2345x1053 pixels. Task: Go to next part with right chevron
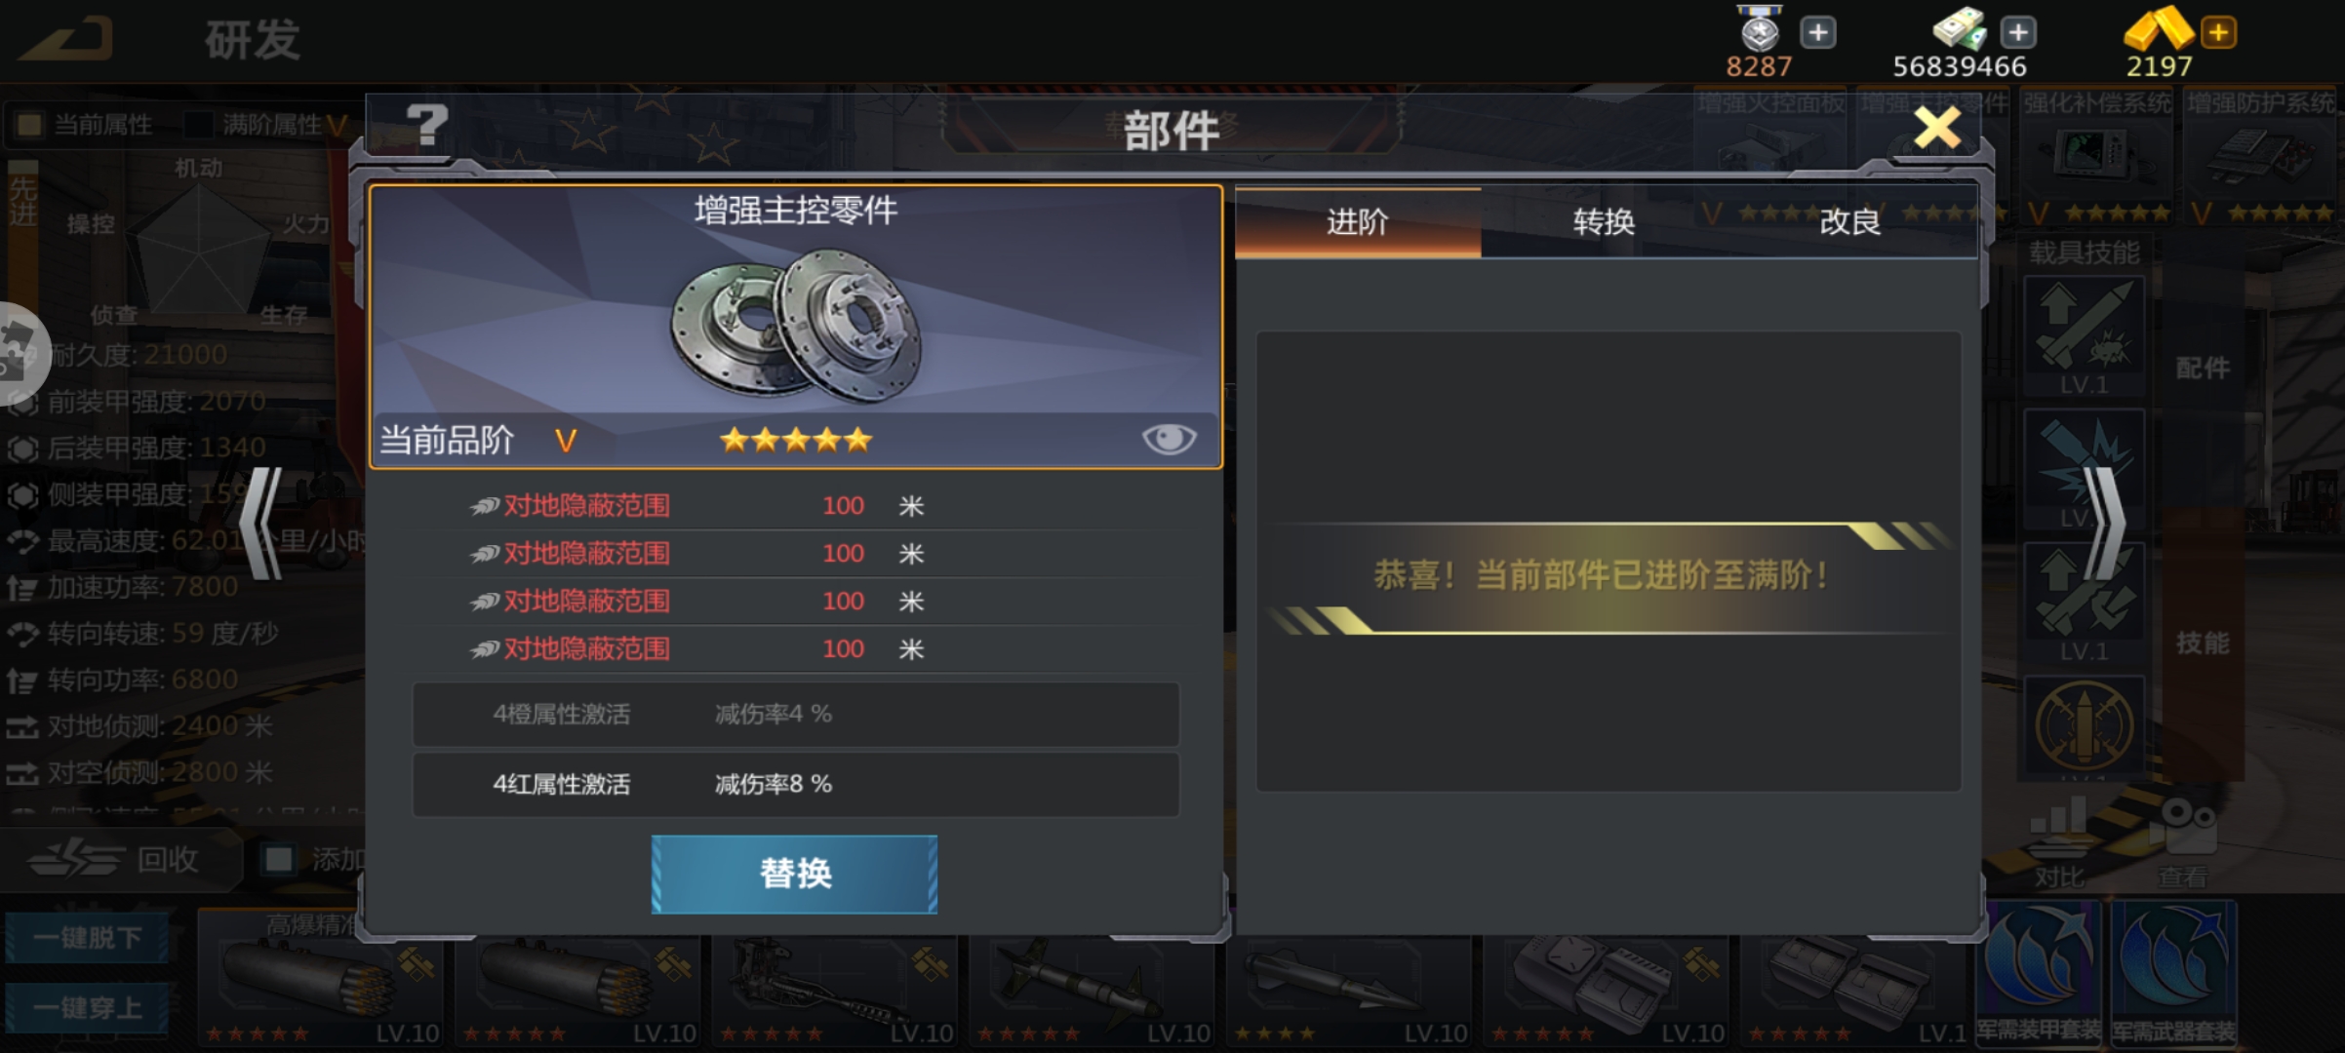pyautogui.click(x=2104, y=524)
